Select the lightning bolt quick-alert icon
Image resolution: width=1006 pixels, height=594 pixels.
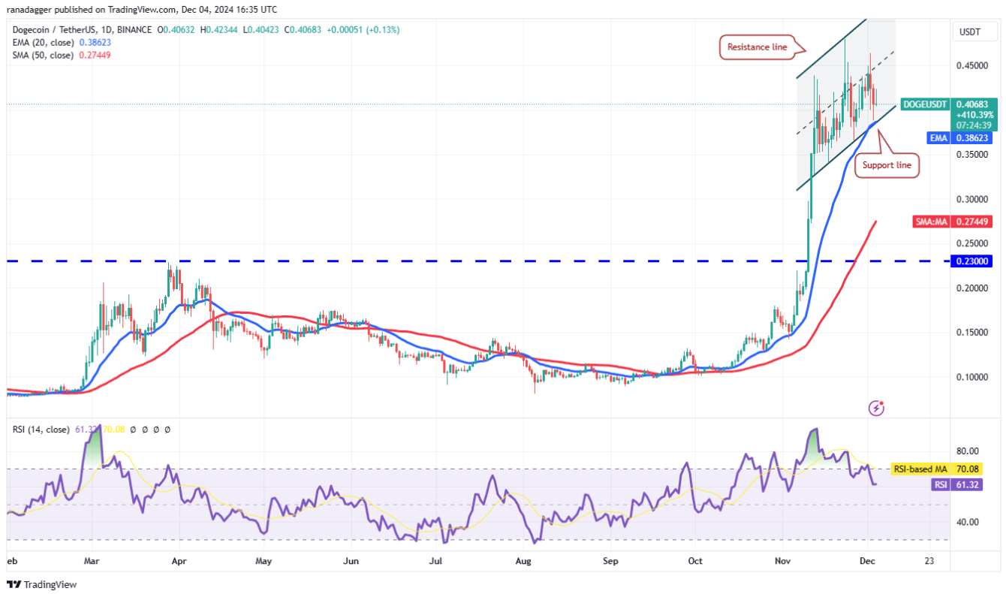[875, 408]
